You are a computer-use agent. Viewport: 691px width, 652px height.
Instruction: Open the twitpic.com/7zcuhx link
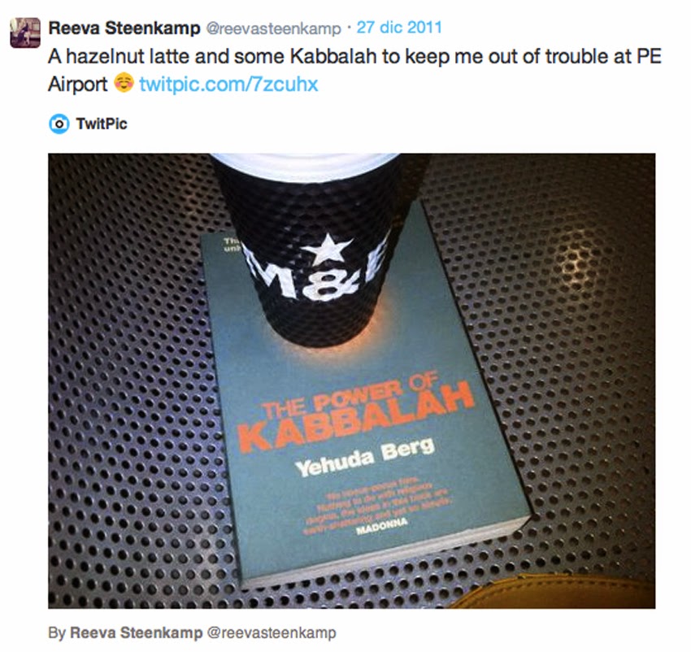pos(228,84)
